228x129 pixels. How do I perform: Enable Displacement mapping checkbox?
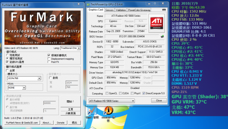click(x=49, y=59)
